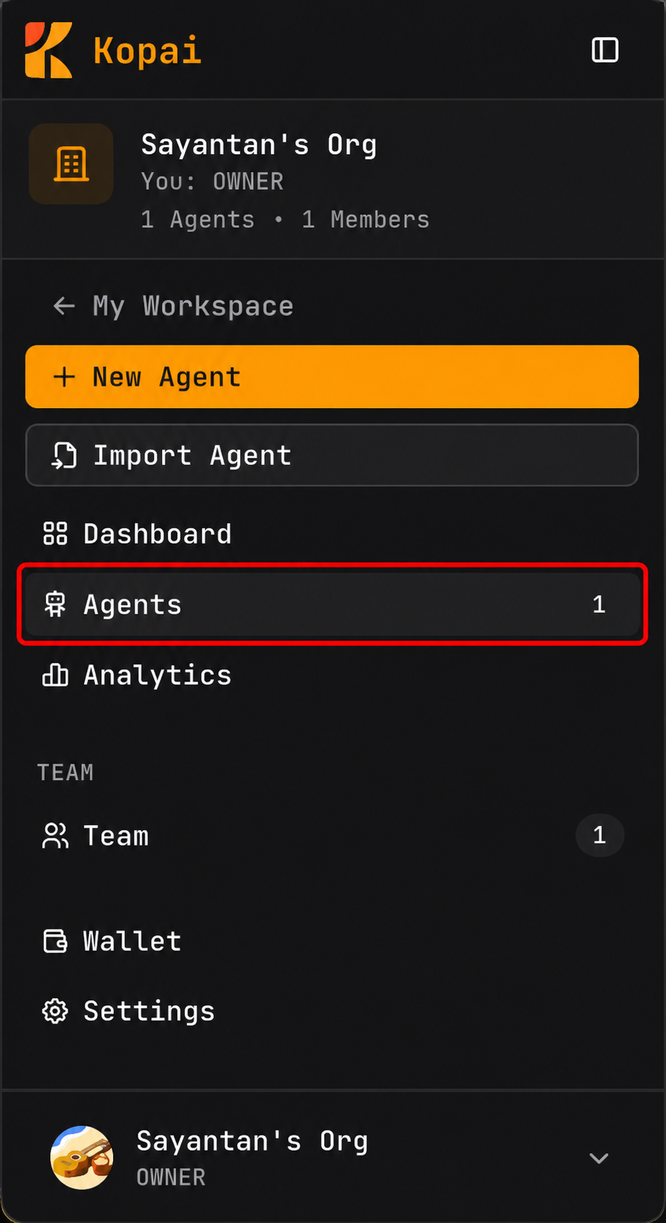Toggle the sidebar collapse panel icon
This screenshot has height=1223, width=666.
coord(605,50)
